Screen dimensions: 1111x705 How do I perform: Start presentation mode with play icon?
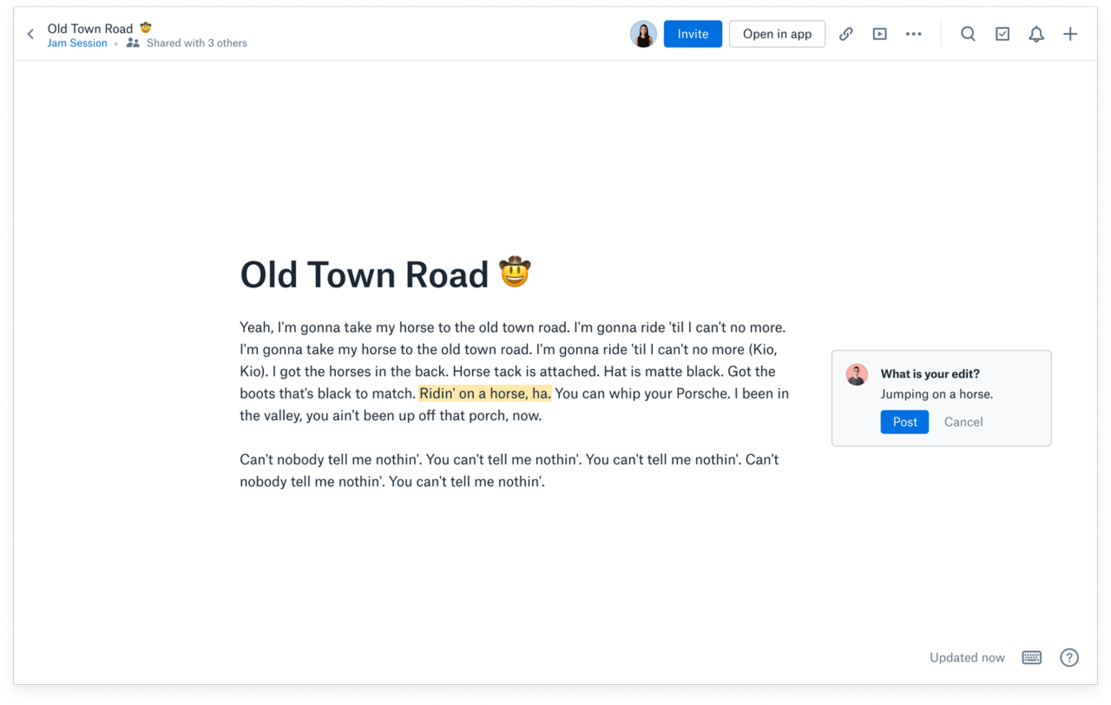(x=879, y=34)
